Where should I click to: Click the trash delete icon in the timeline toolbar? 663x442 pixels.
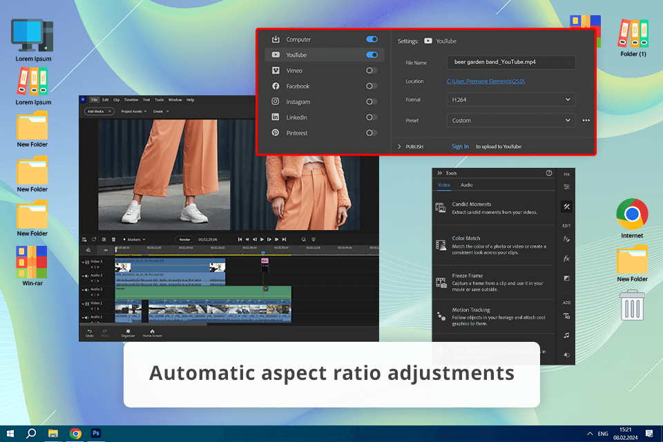point(114,240)
